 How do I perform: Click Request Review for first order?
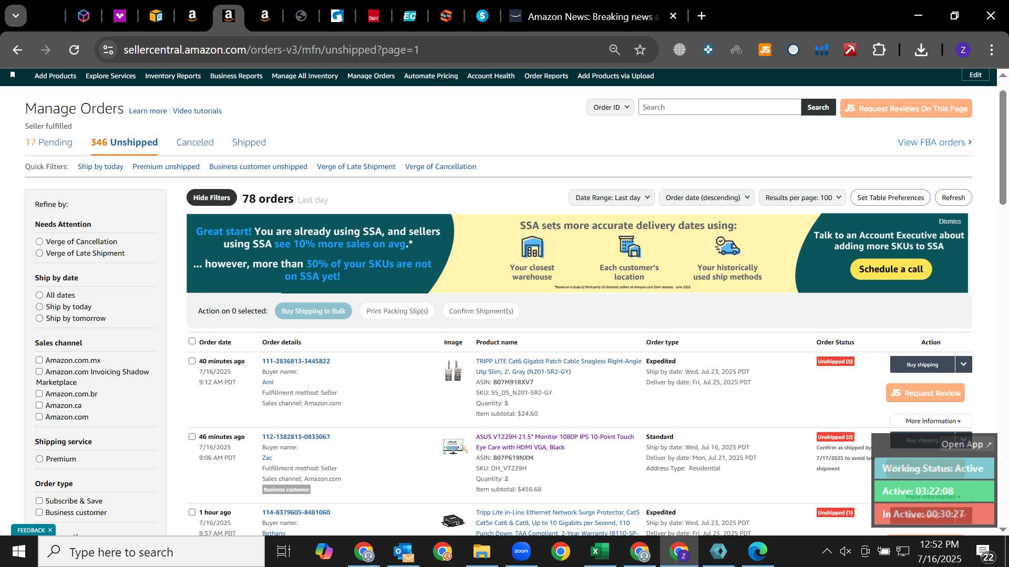[x=925, y=393]
